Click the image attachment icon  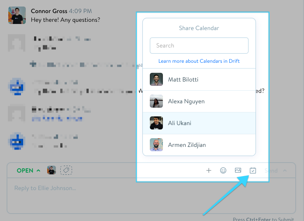(238, 170)
